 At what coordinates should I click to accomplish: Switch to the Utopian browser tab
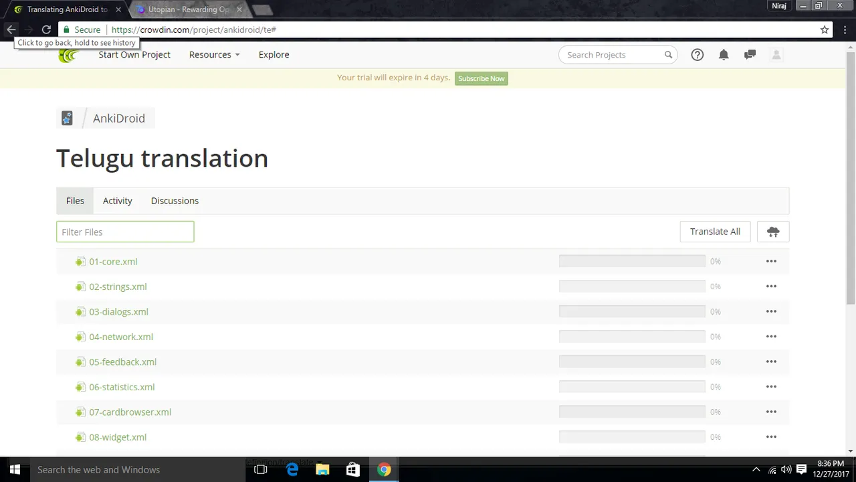pos(188,9)
